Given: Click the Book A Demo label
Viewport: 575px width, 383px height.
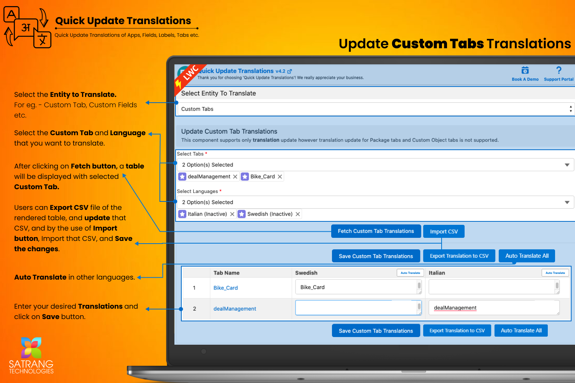Looking at the screenshot, I should click(525, 79).
